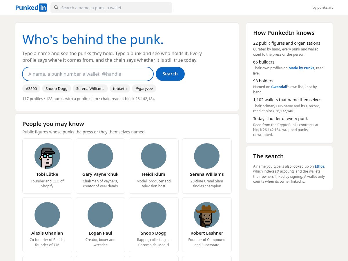Screen dimensions: 348x261
Task: Click the name 'Gary Vaynerchuk'
Action: [x=100, y=174]
